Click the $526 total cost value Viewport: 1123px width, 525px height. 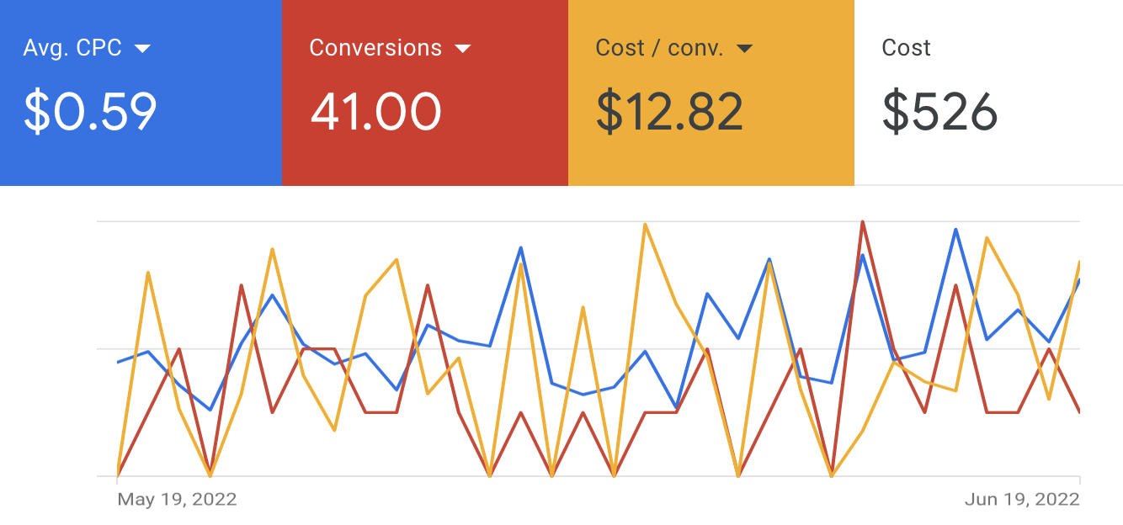939,112
